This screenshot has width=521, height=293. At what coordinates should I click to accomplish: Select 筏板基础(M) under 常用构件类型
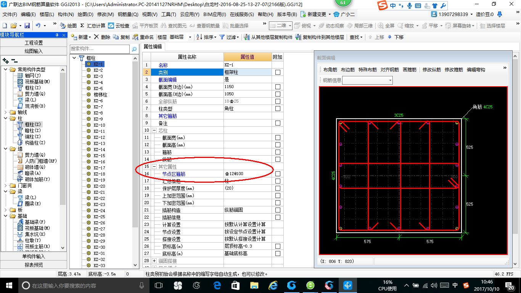pos(34,82)
